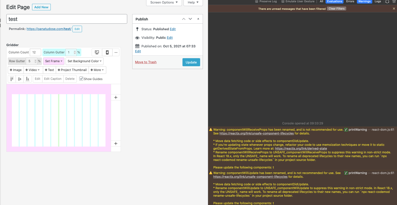The image size is (397, 205).
Task: Select the Logs console filter tab
Action: [x=378, y=2]
